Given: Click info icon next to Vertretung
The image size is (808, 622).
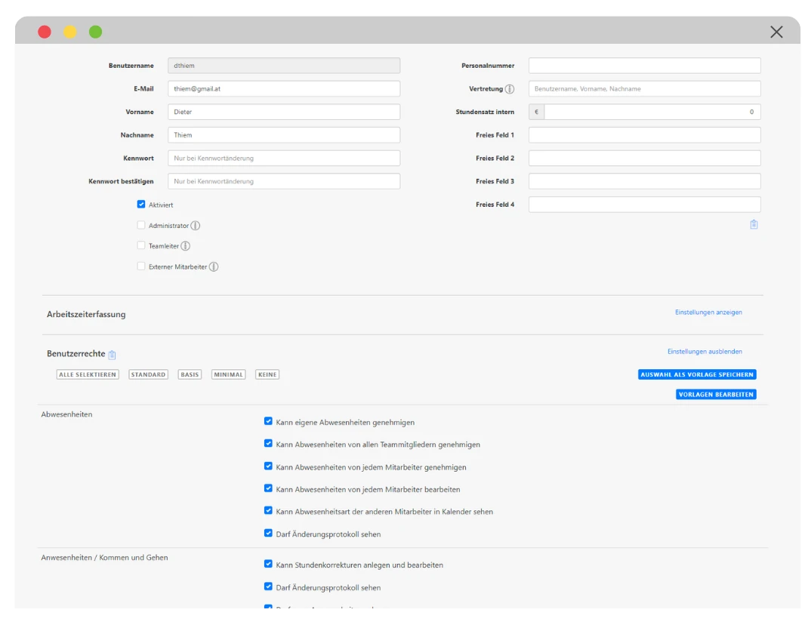Looking at the screenshot, I should point(510,89).
